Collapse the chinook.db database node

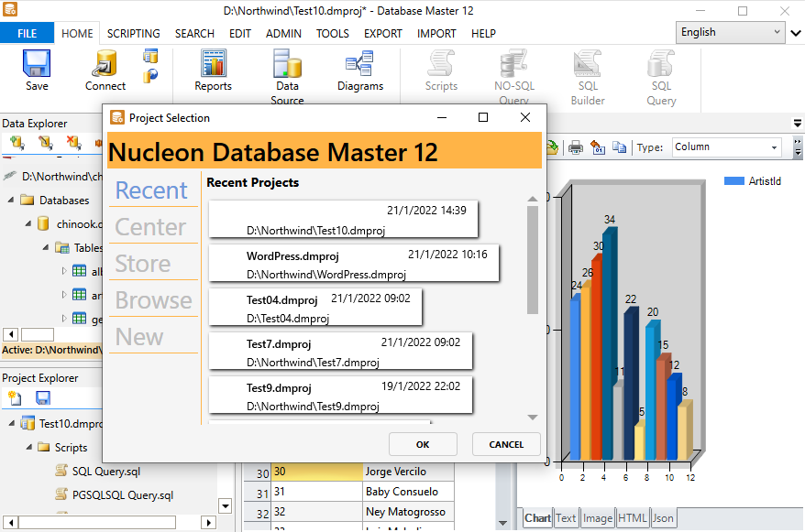coord(30,223)
